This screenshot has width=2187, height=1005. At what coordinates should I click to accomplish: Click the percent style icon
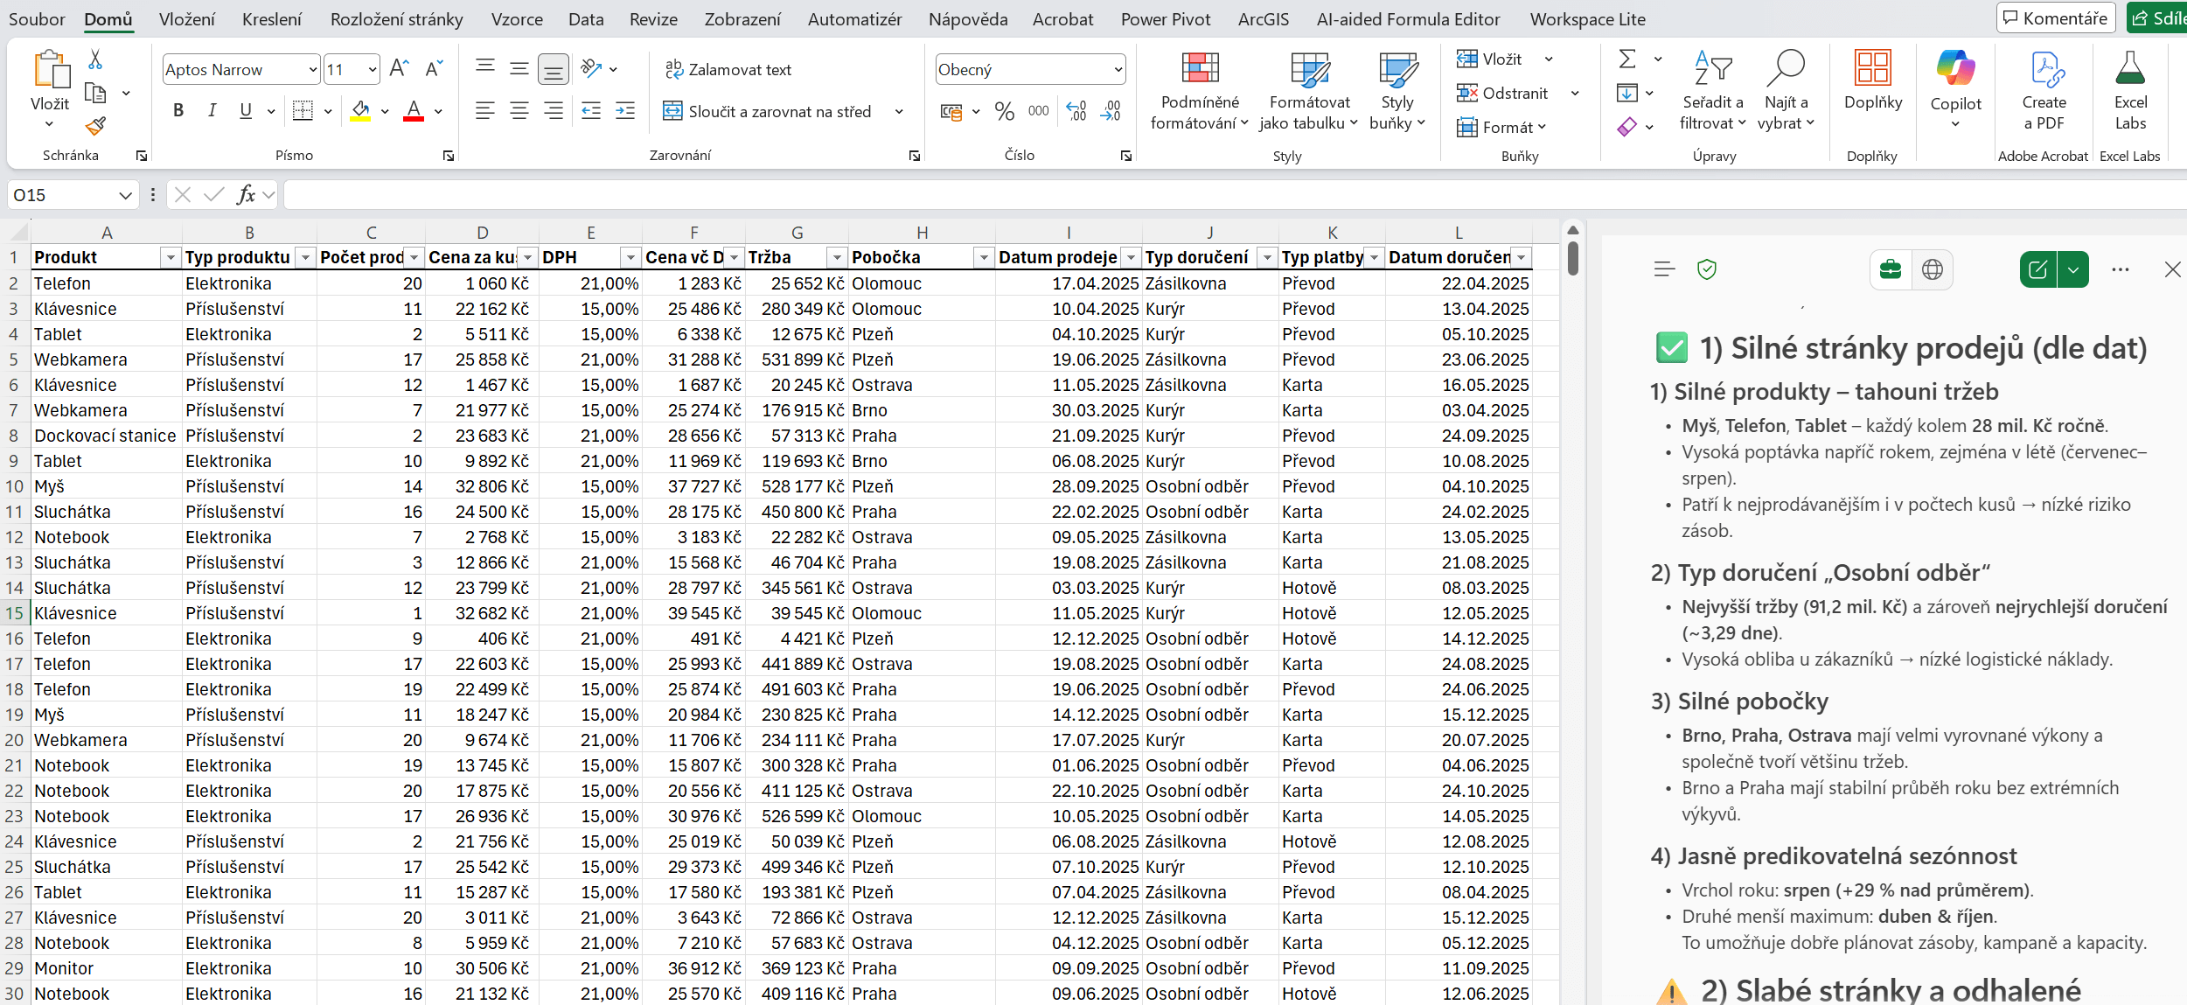(x=1004, y=111)
